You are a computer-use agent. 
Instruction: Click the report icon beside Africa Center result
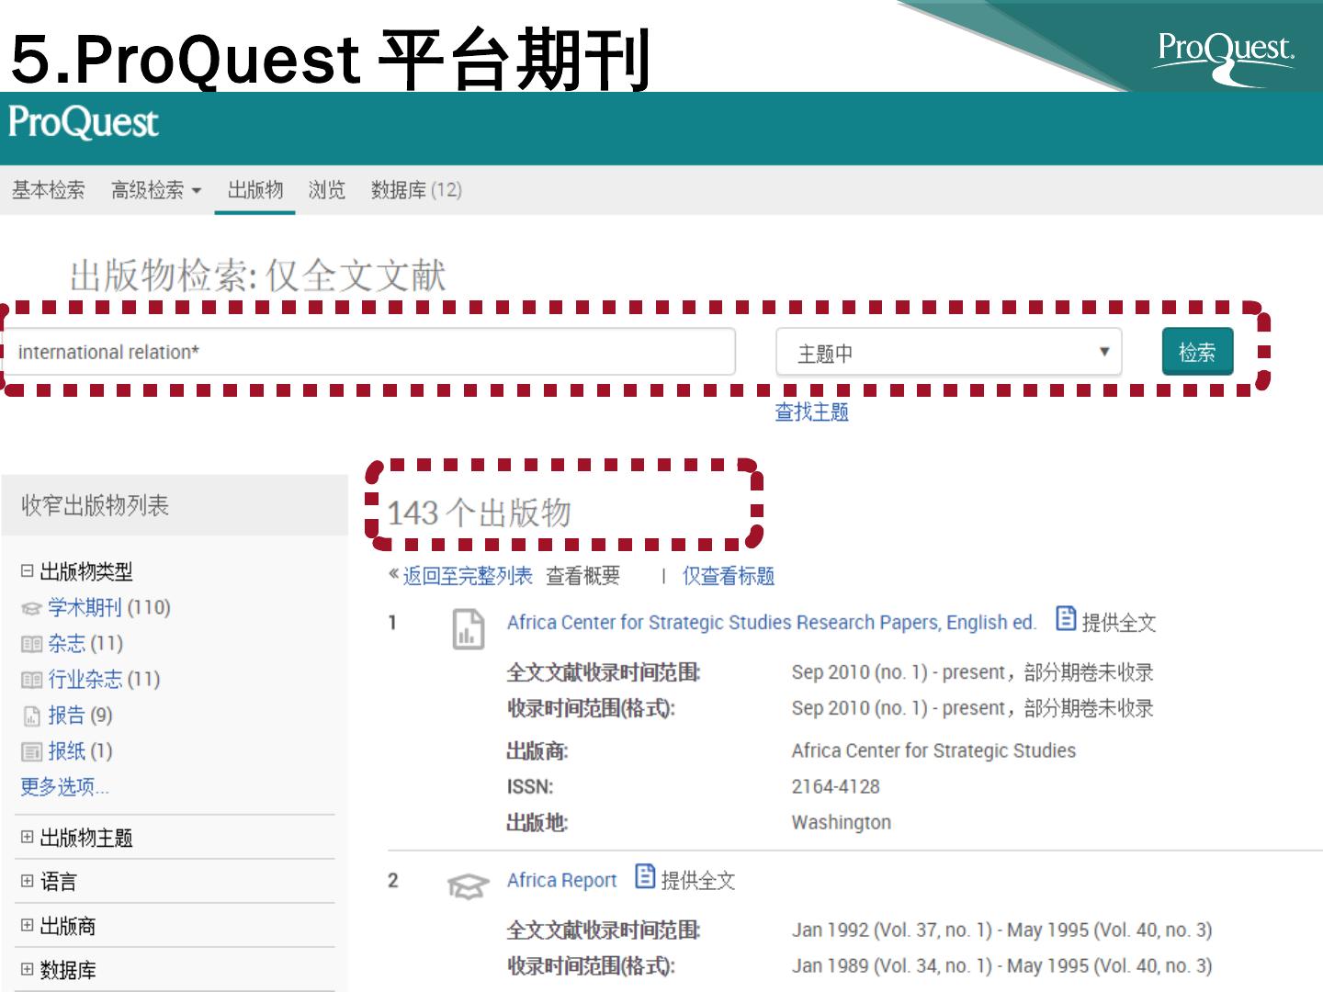click(469, 630)
